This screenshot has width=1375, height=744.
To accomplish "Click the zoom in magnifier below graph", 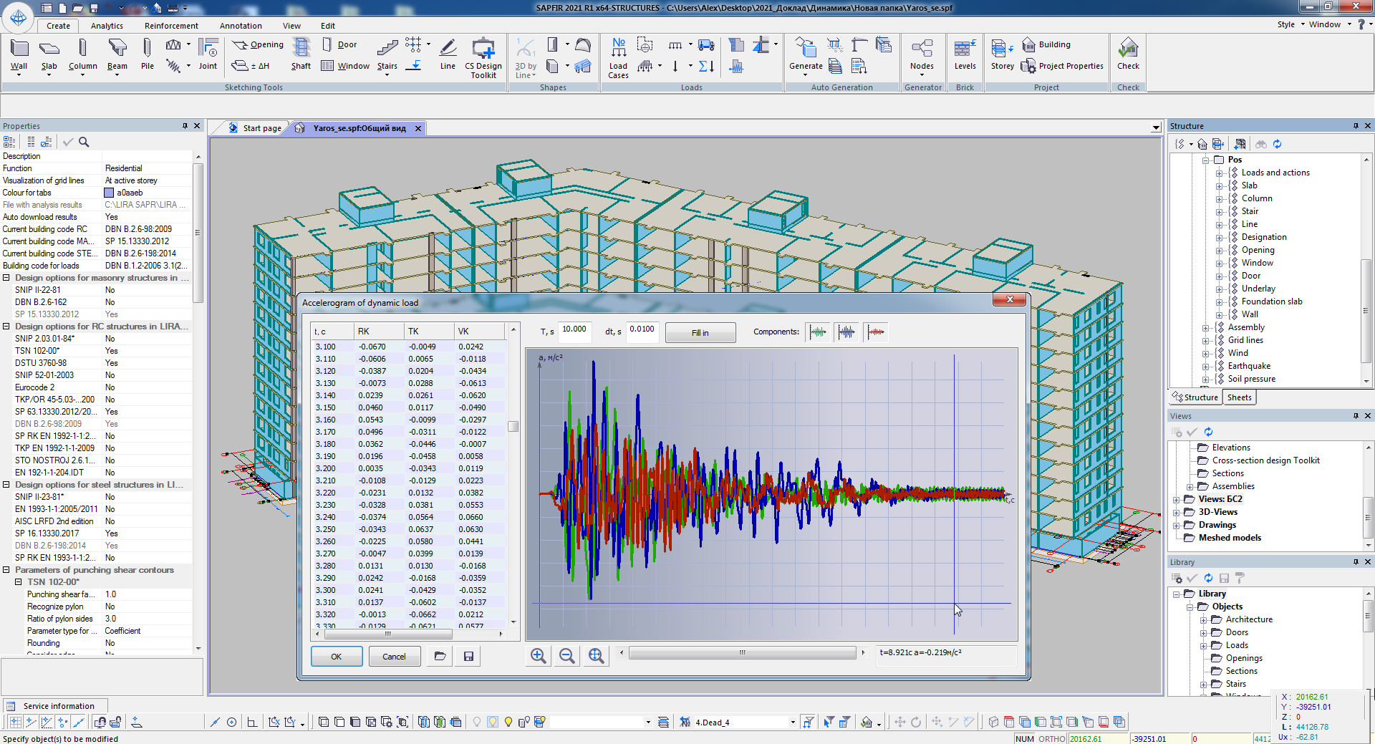I will coord(538,656).
